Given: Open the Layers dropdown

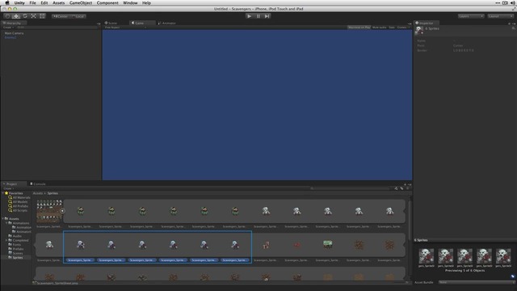Looking at the screenshot, I should (471, 16).
